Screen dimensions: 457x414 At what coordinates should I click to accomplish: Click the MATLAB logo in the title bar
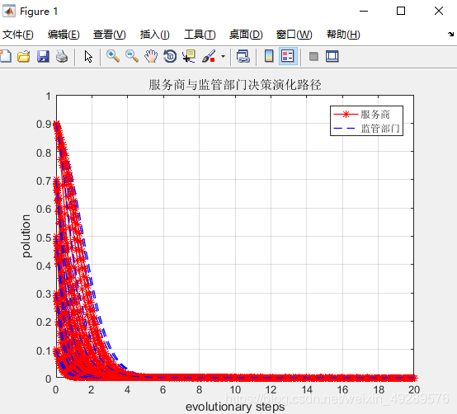pyautogui.click(x=9, y=11)
